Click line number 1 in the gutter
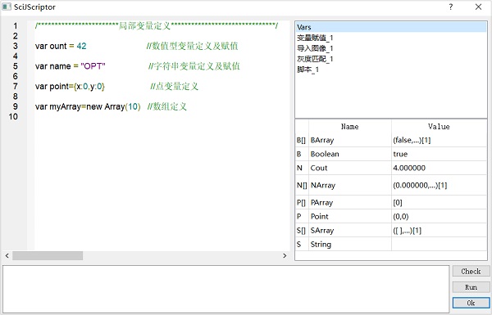 coord(15,25)
